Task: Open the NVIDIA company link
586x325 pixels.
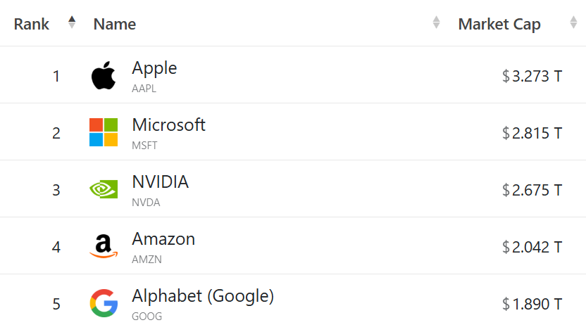Action: pos(161,181)
